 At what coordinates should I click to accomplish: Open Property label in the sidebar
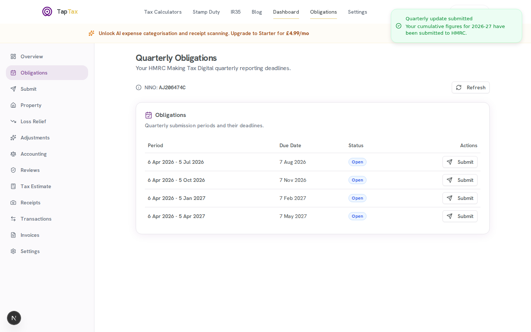31,105
